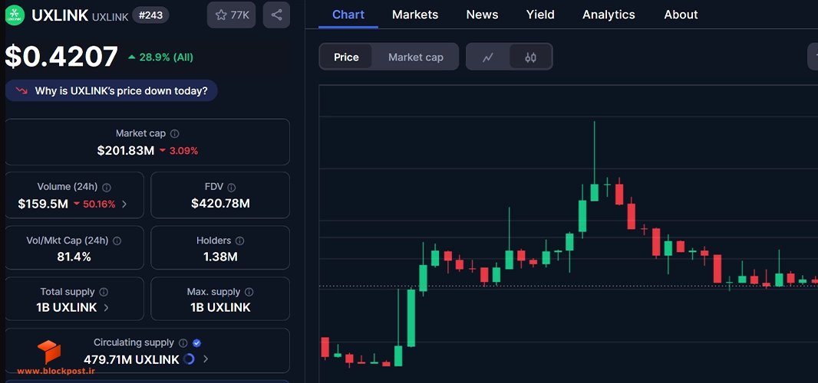Click the circulating supply progress ring
This screenshot has height=383, width=818.
tap(190, 359)
